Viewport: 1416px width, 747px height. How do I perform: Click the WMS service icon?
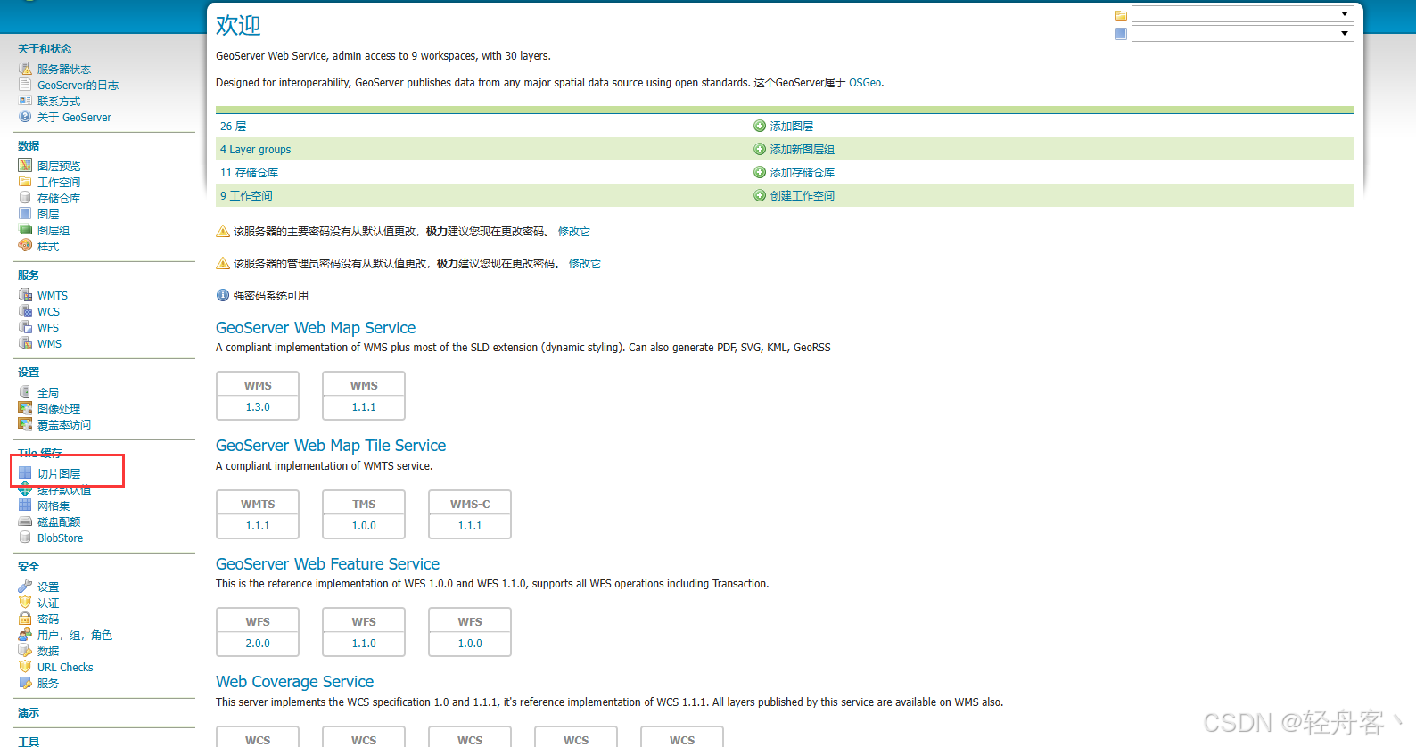pyautogui.click(x=25, y=343)
